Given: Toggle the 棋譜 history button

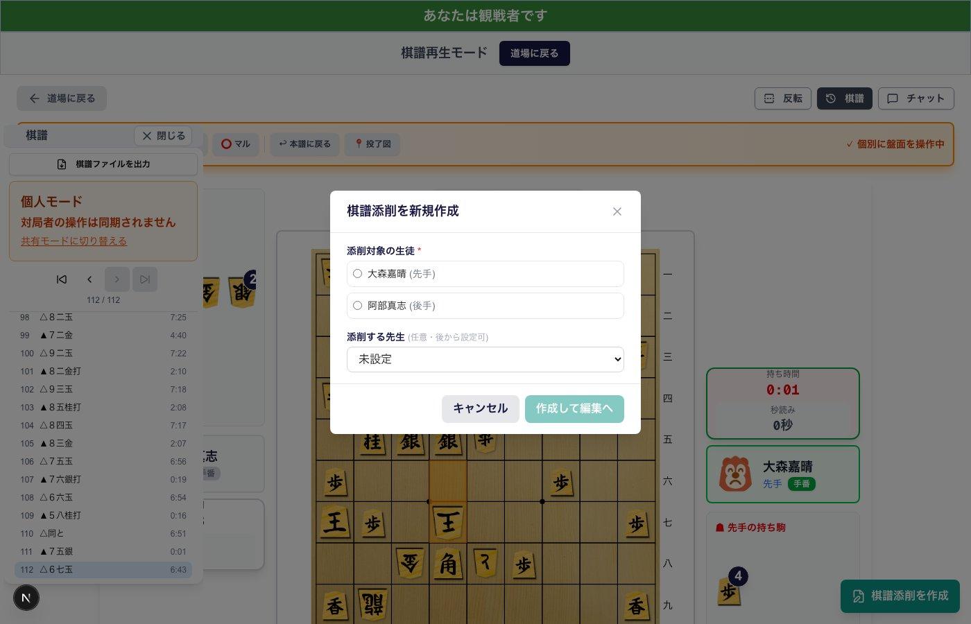Looking at the screenshot, I should click(844, 98).
